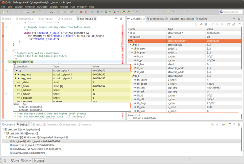Open the Refactor menu
Viewport: 244px width, 164px height.
pyautogui.click(x=30, y=7)
